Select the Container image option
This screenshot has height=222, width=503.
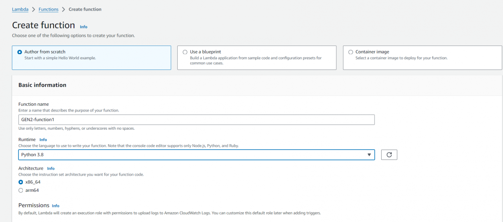(x=351, y=52)
